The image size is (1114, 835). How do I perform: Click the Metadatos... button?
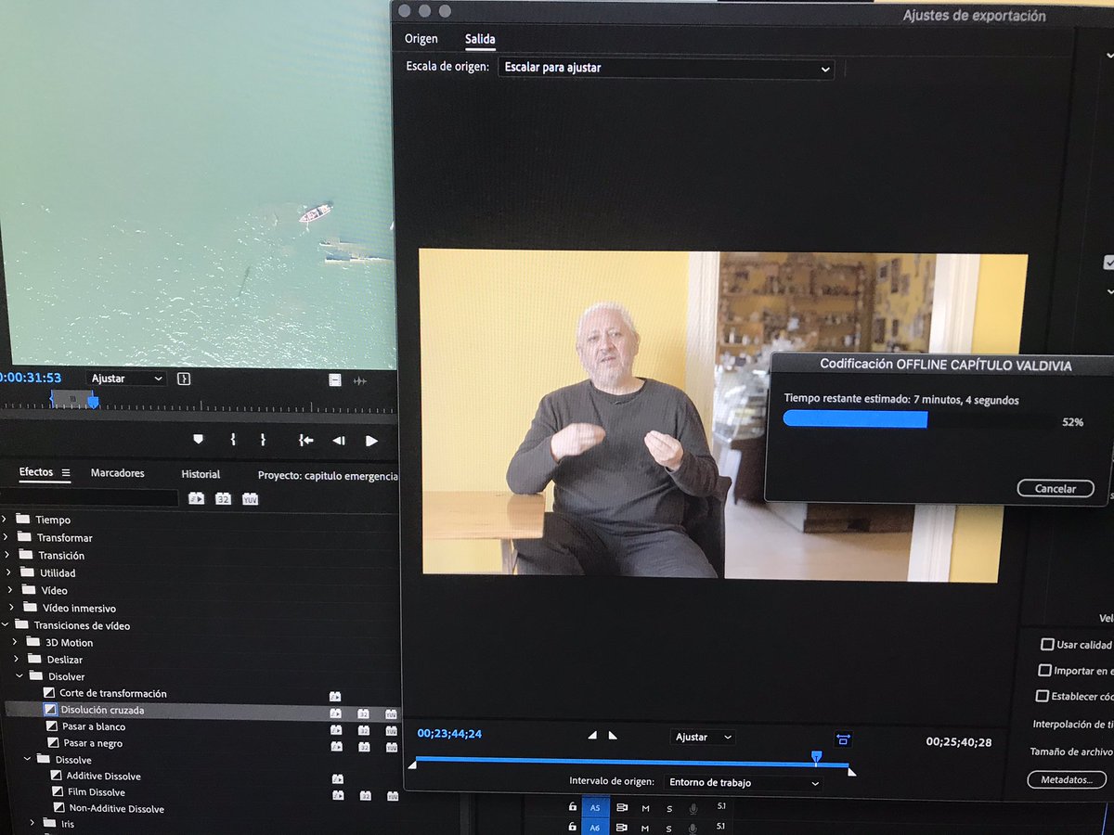tap(1067, 779)
